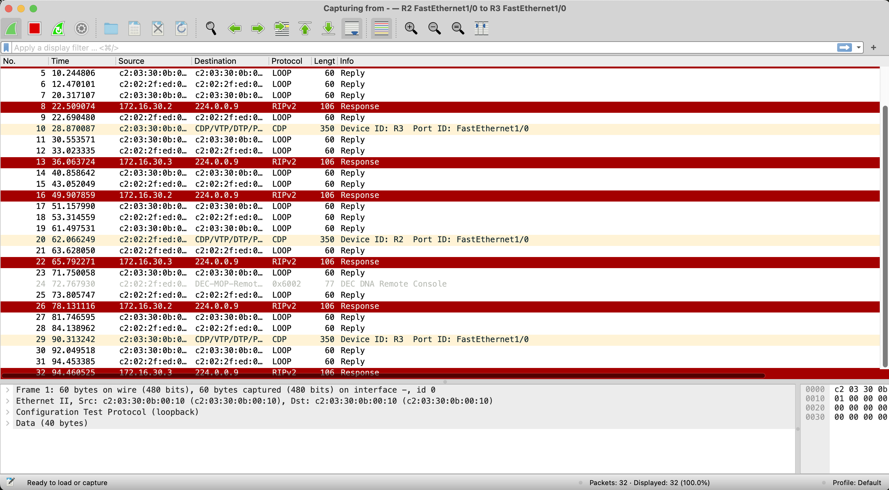
Task: Click the Profile: Default status entry
Action: point(857,482)
